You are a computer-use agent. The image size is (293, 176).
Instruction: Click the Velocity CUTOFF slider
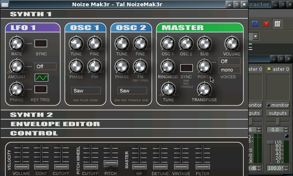click(61, 166)
